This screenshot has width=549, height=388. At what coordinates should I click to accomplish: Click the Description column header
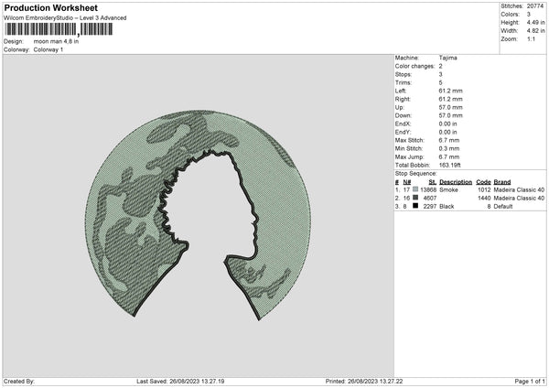455,181
